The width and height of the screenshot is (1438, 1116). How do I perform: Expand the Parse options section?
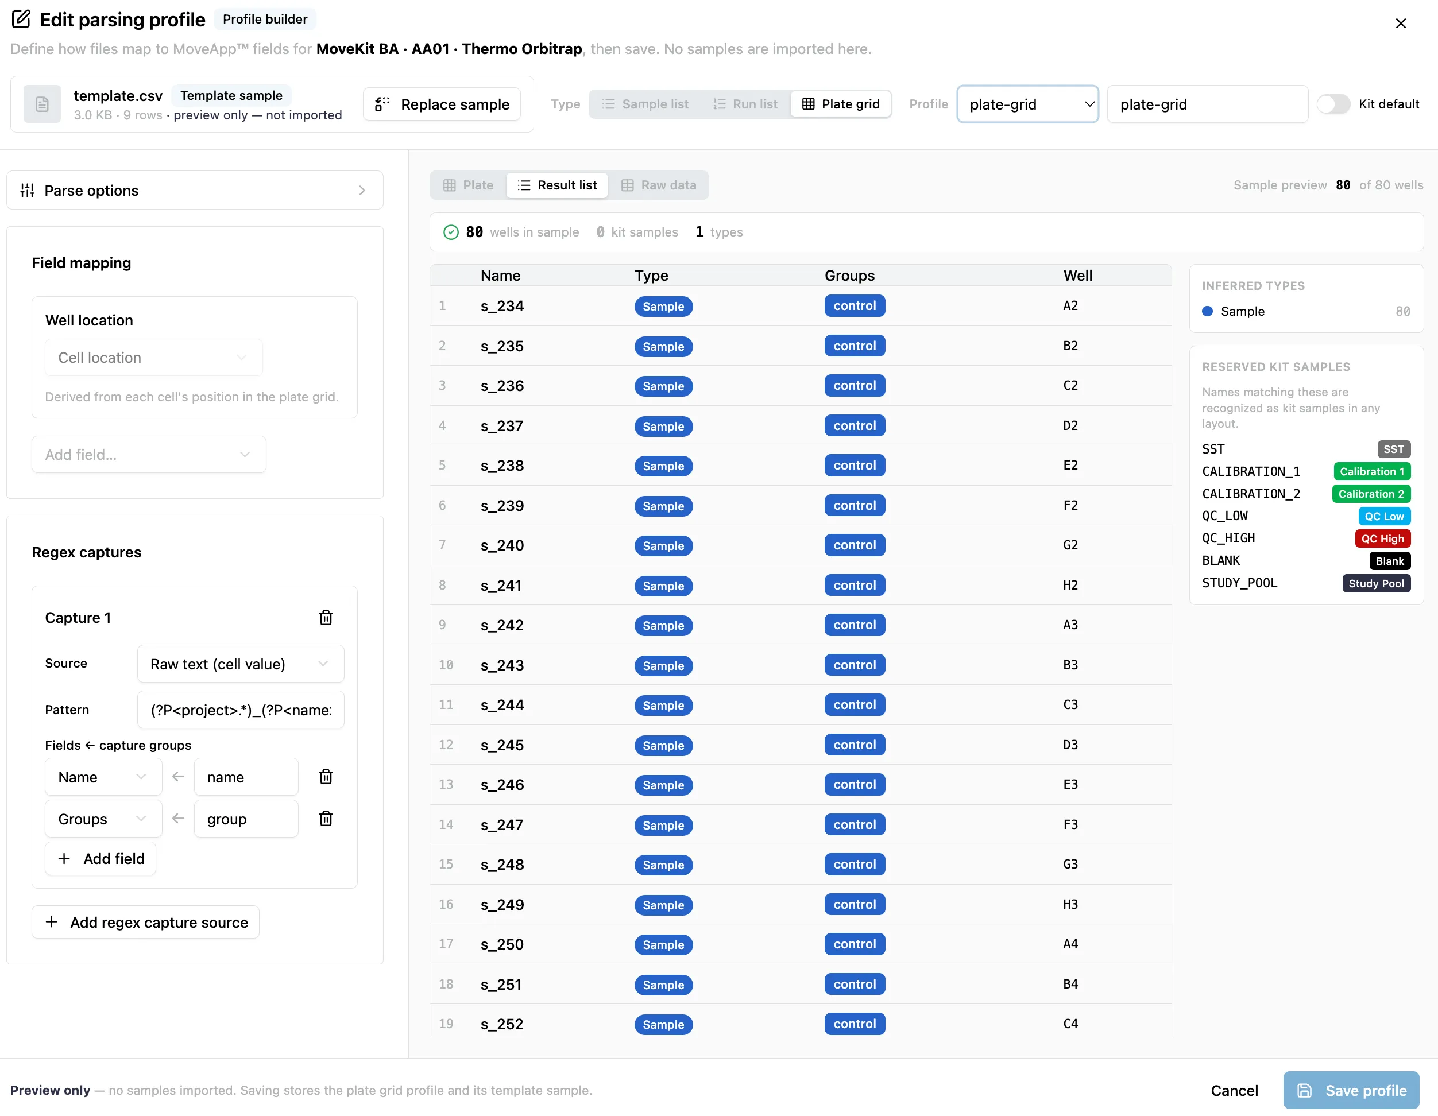(x=195, y=191)
